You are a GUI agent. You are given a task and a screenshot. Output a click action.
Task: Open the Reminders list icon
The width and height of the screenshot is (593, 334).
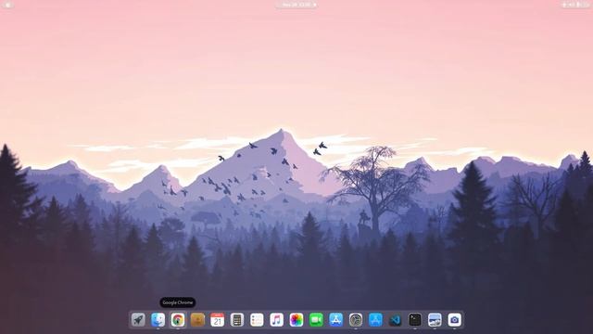[257, 320]
